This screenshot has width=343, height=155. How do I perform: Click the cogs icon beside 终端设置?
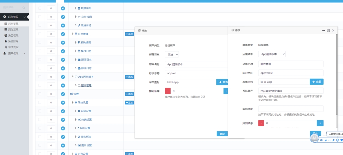[x=79, y=120]
